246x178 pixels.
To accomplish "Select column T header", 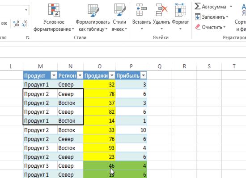I will (x=234, y=66).
